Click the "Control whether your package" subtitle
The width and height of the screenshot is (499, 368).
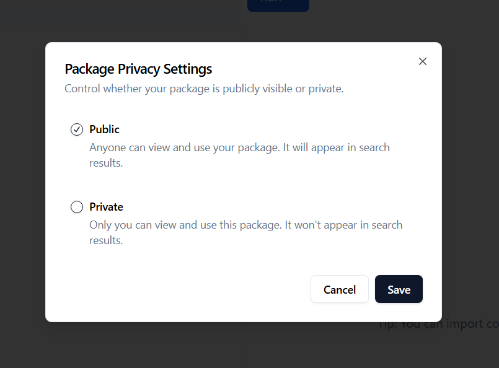[204, 89]
